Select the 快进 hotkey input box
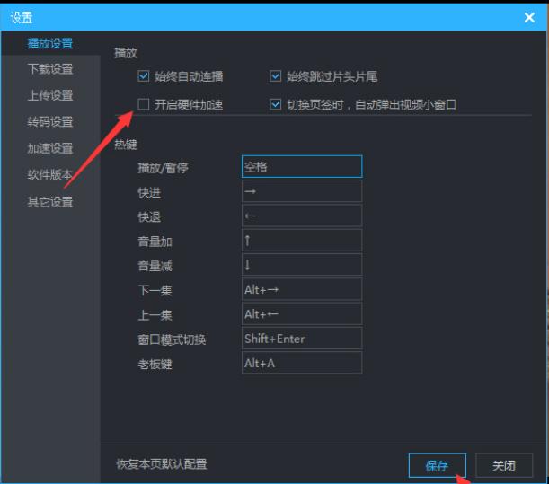549x484 pixels. [302, 191]
